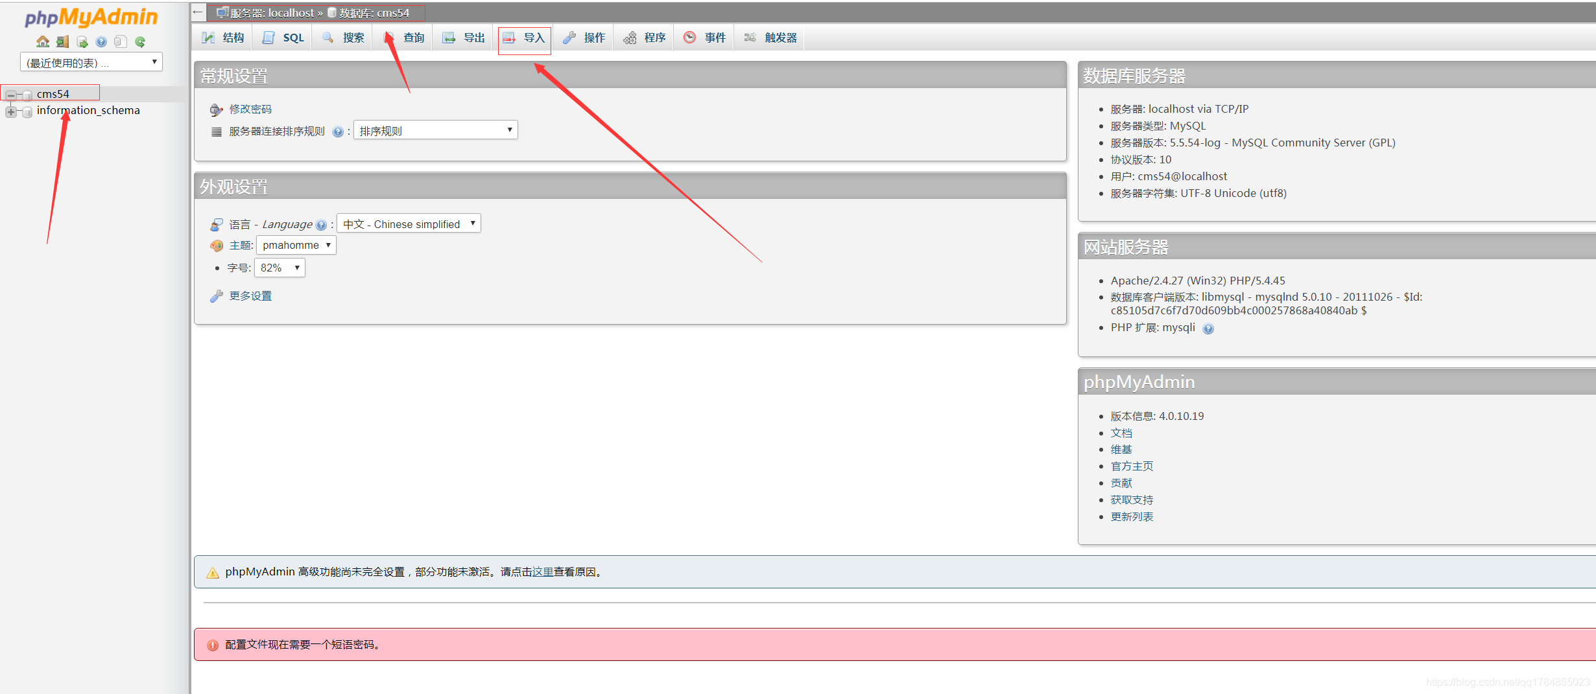Open the 程序 (Routines) tab

point(645,38)
